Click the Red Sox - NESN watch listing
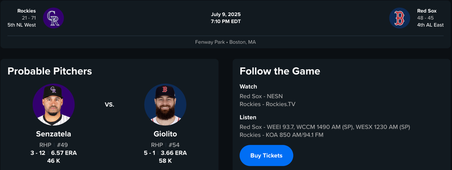452x170 pixels. coord(261,96)
